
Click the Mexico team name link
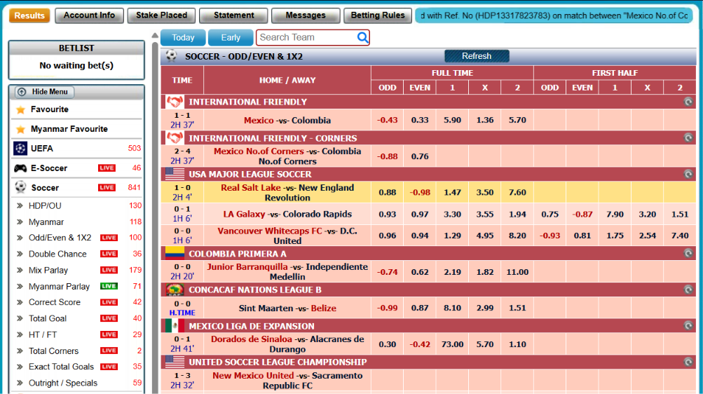259,120
